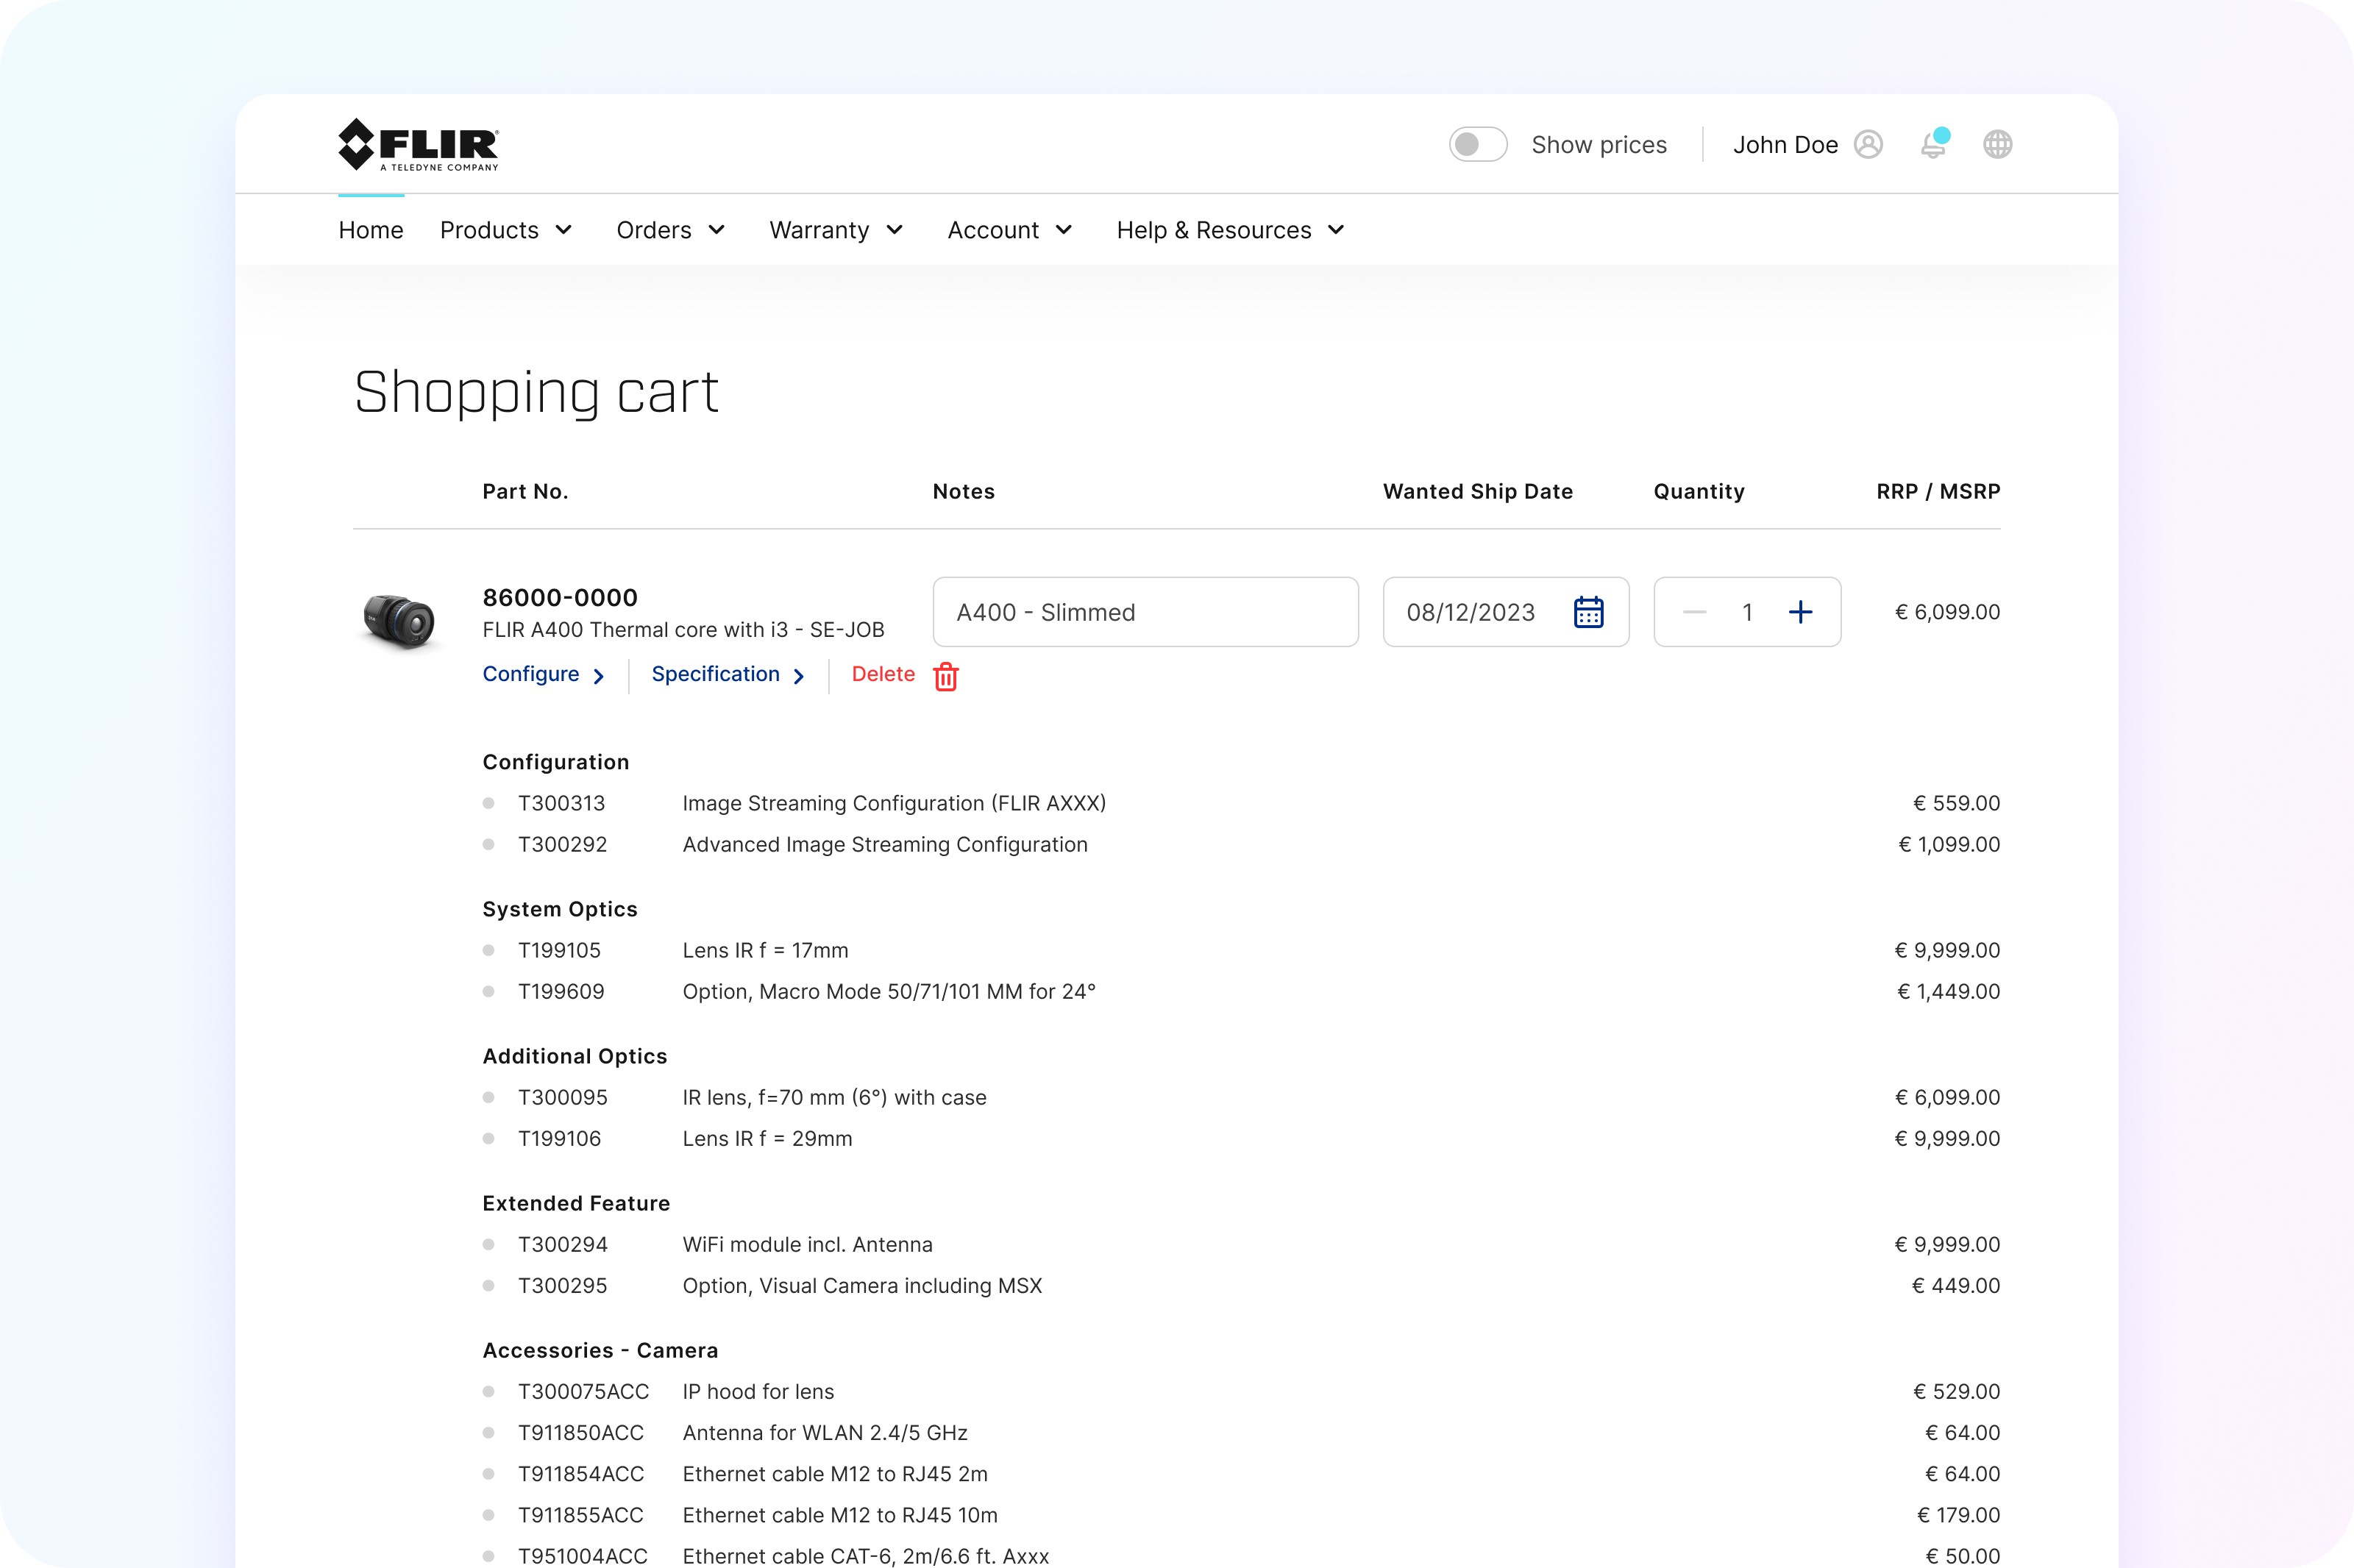Select the T911850ACC part number
The image size is (2354, 1568).
point(580,1432)
